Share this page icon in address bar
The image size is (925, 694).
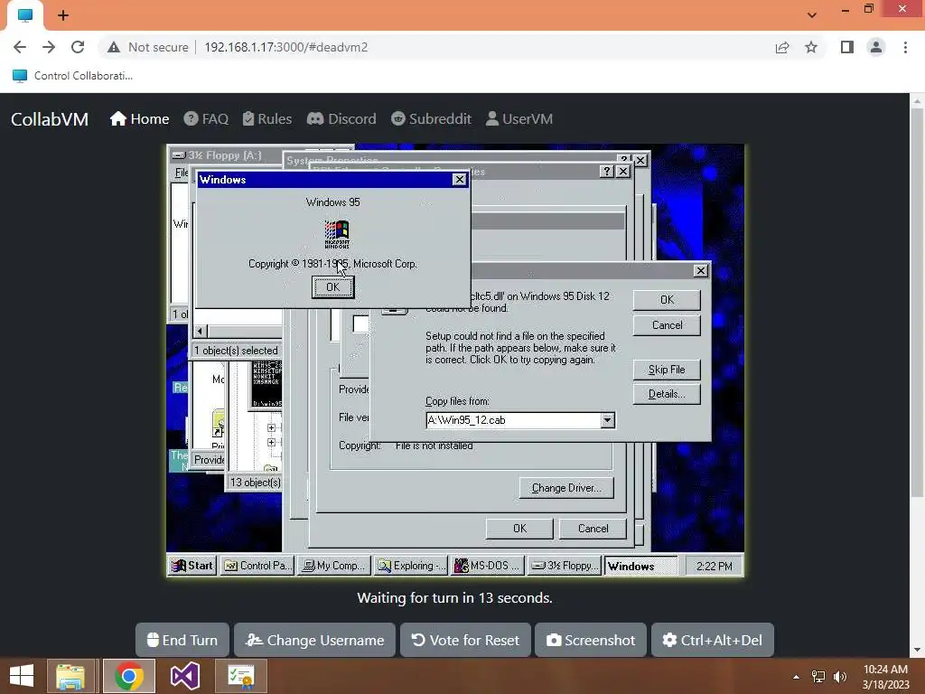point(782,47)
